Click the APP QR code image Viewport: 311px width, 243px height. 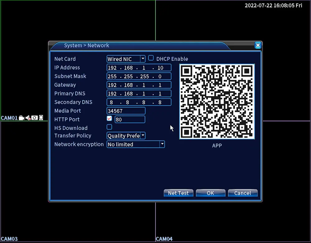tap(217, 101)
